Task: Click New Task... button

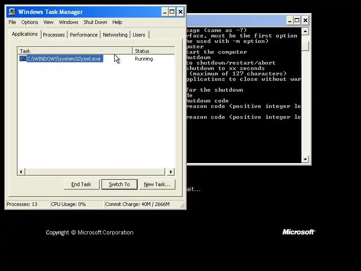Action: [x=157, y=184]
